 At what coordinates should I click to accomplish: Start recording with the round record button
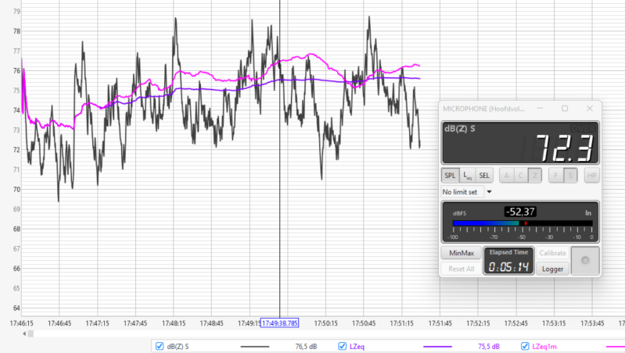[x=585, y=261]
